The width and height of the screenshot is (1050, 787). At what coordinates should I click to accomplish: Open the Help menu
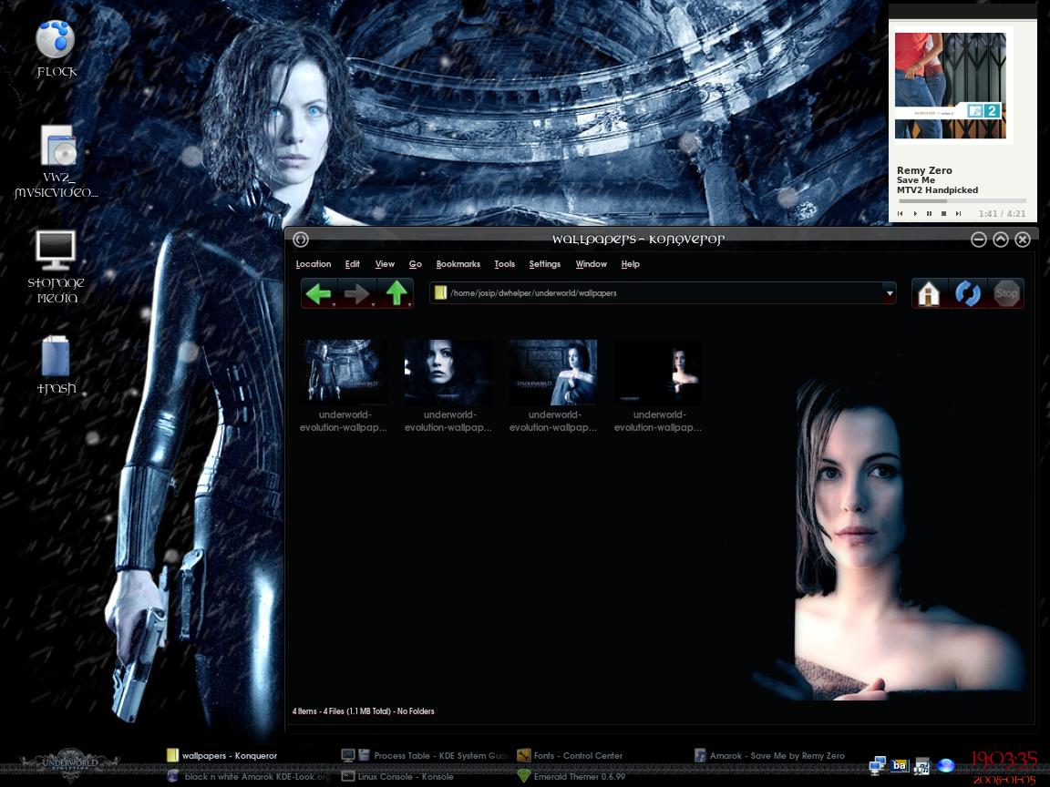tap(630, 263)
